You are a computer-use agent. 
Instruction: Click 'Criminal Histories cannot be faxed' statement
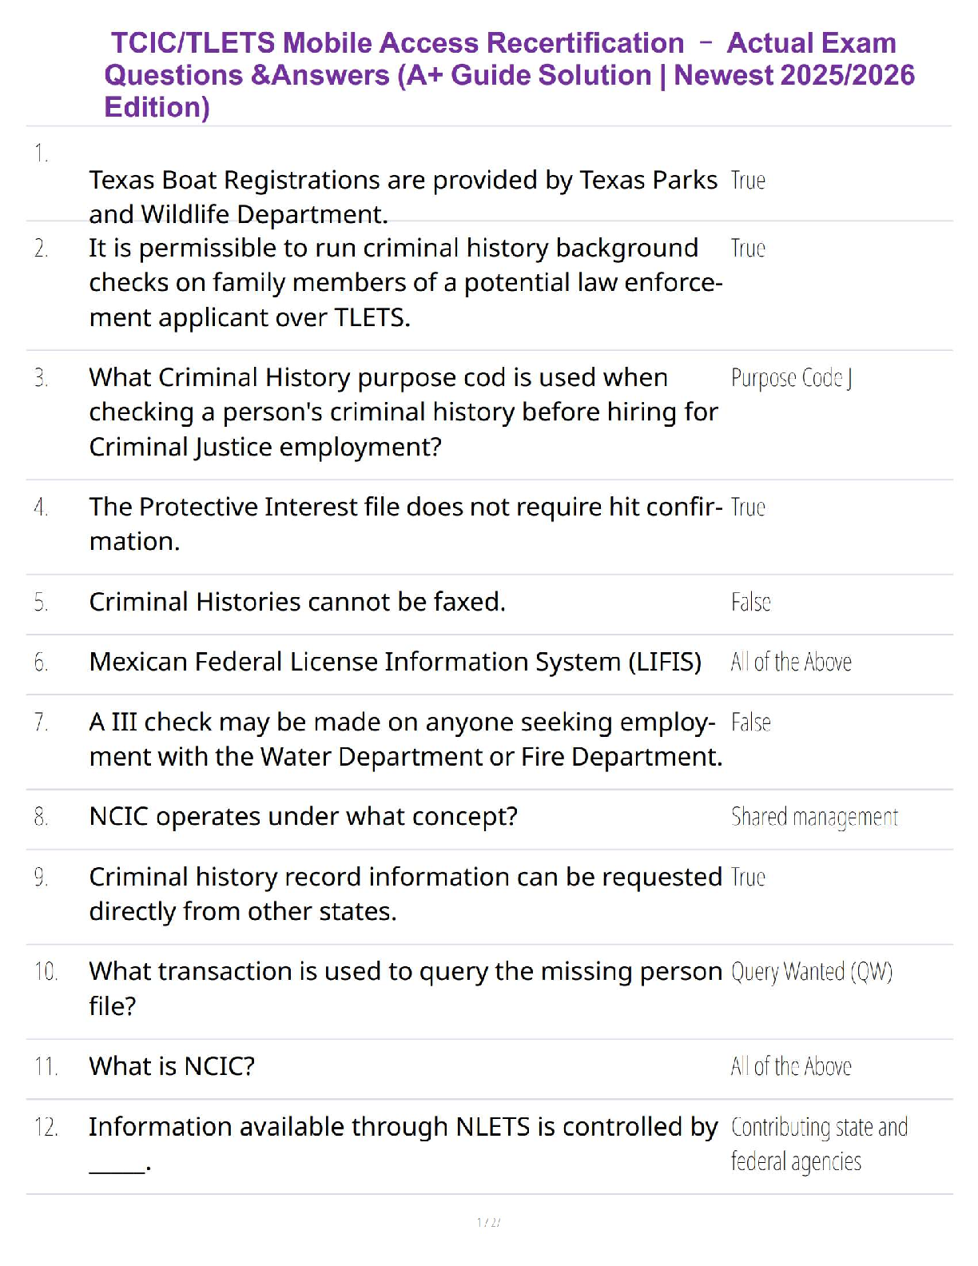(x=297, y=602)
